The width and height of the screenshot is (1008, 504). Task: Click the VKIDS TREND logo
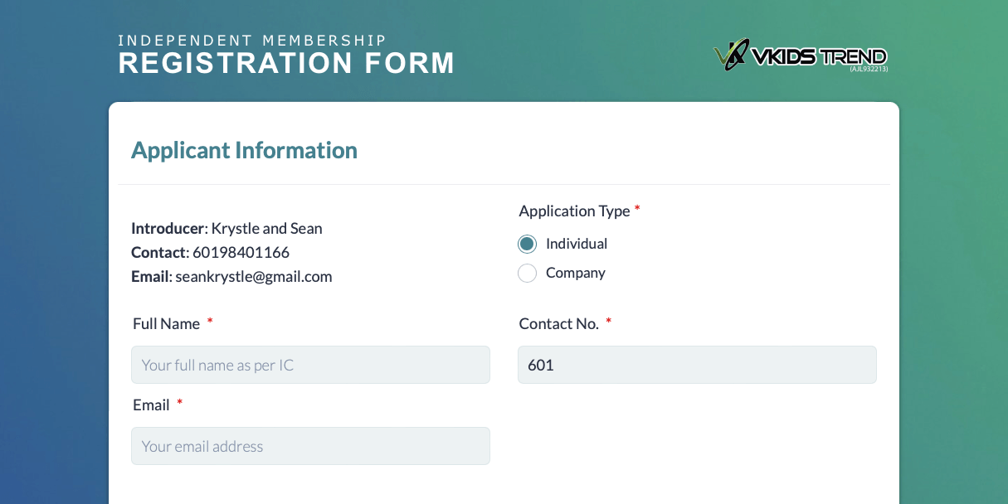799,56
